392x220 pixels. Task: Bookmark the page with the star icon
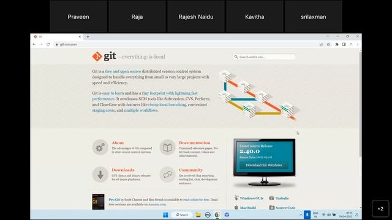click(328, 45)
